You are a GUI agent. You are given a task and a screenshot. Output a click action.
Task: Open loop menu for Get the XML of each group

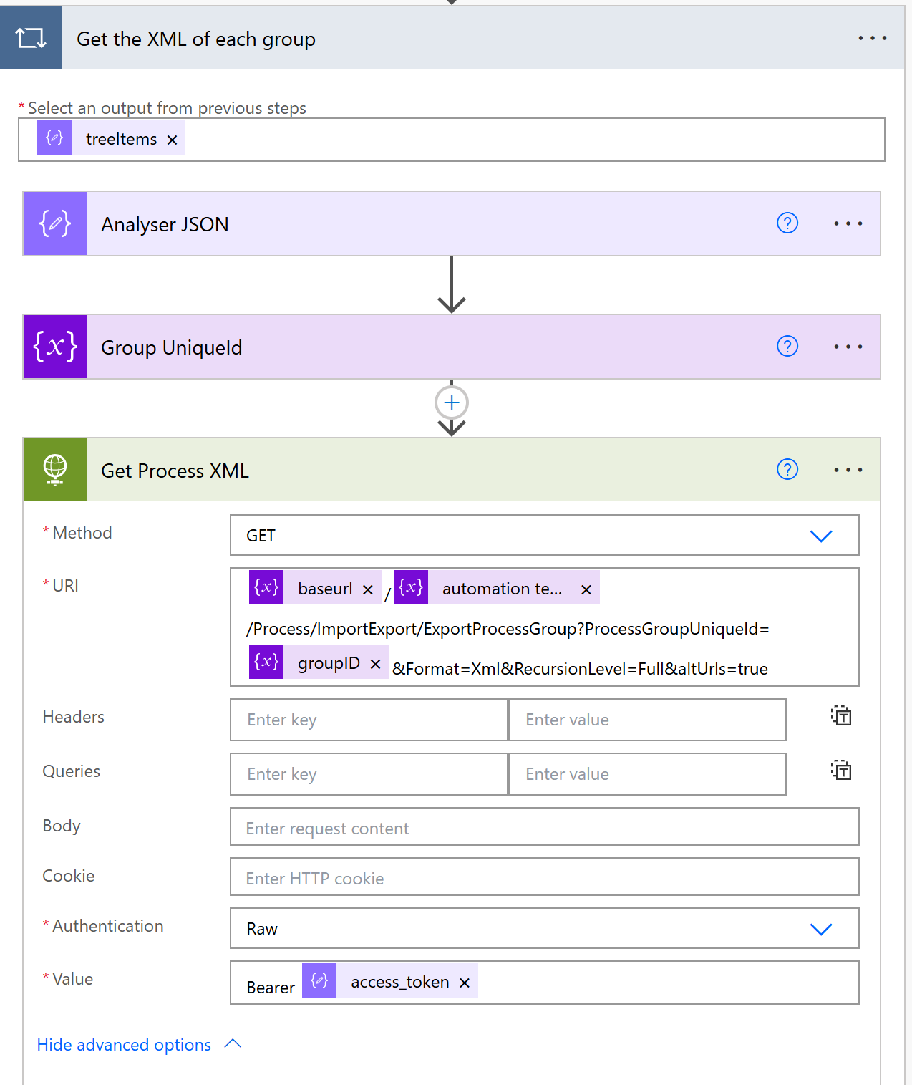(873, 38)
